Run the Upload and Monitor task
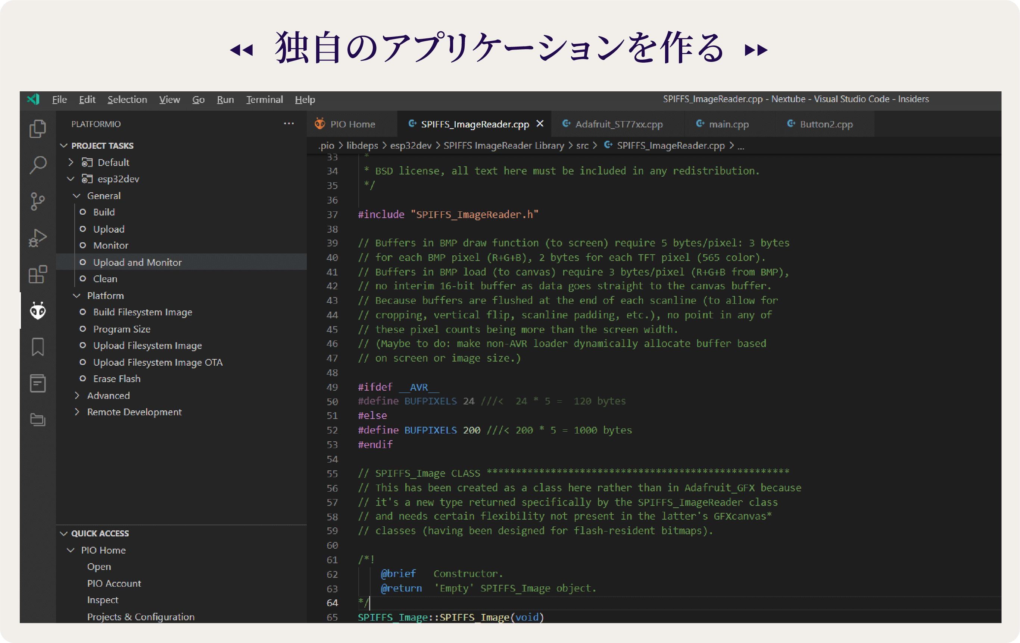Image resolution: width=1020 pixels, height=643 pixels. coord(137,262)
